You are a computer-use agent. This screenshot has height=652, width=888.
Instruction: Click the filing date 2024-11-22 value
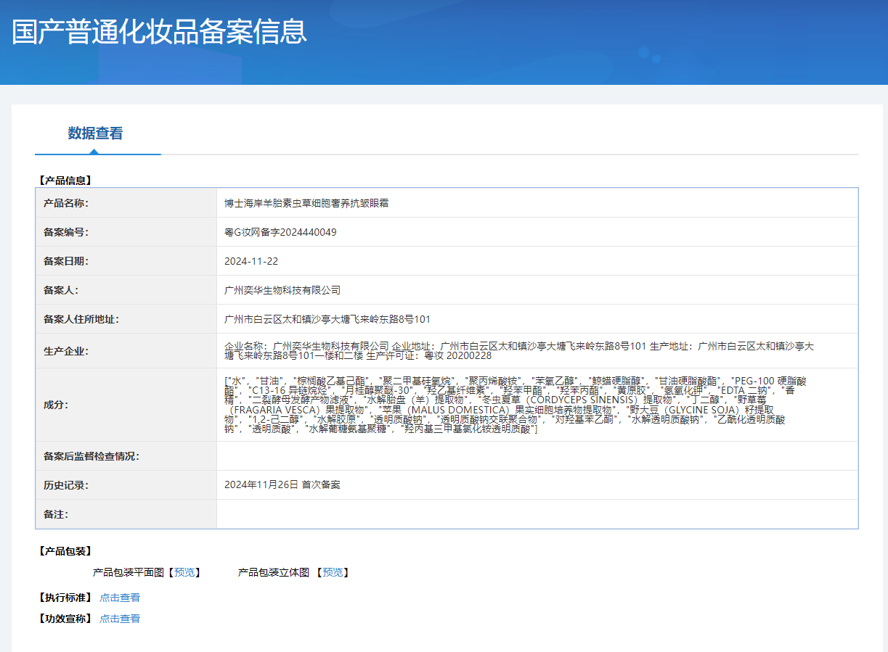click(251, 261)
